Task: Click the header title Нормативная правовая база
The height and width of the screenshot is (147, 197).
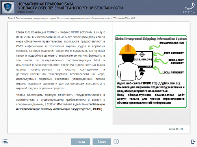Action: [x=70, y=6]
